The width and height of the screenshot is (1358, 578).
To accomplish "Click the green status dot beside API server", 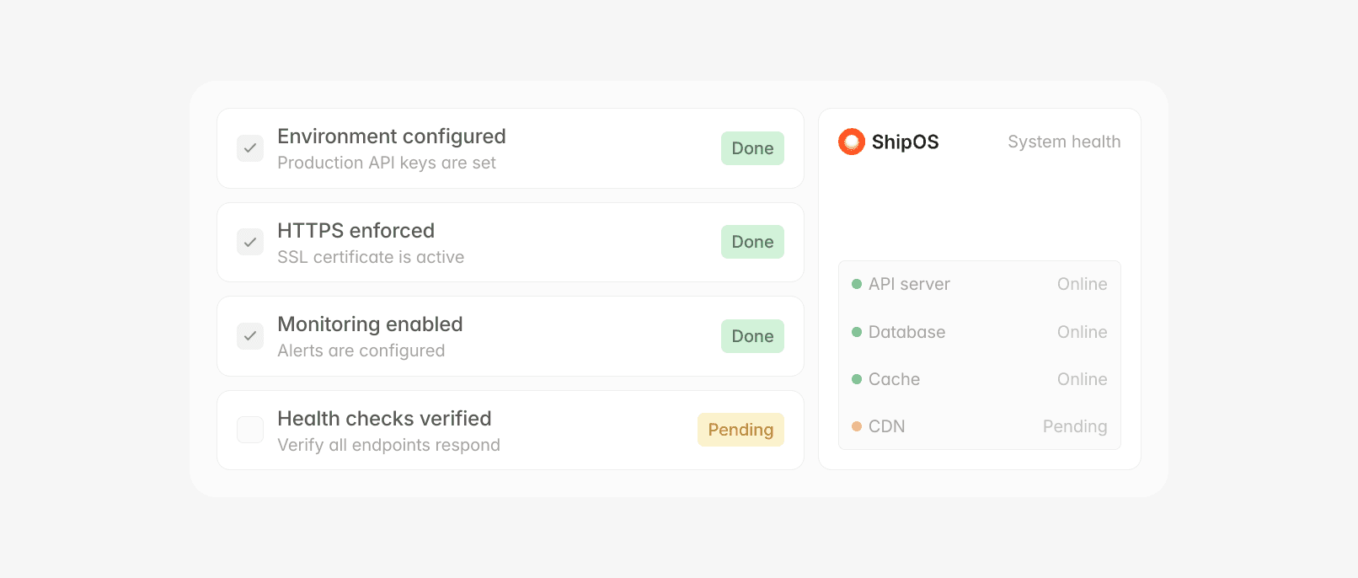I will pyautogui.click(x=857, y=284).
